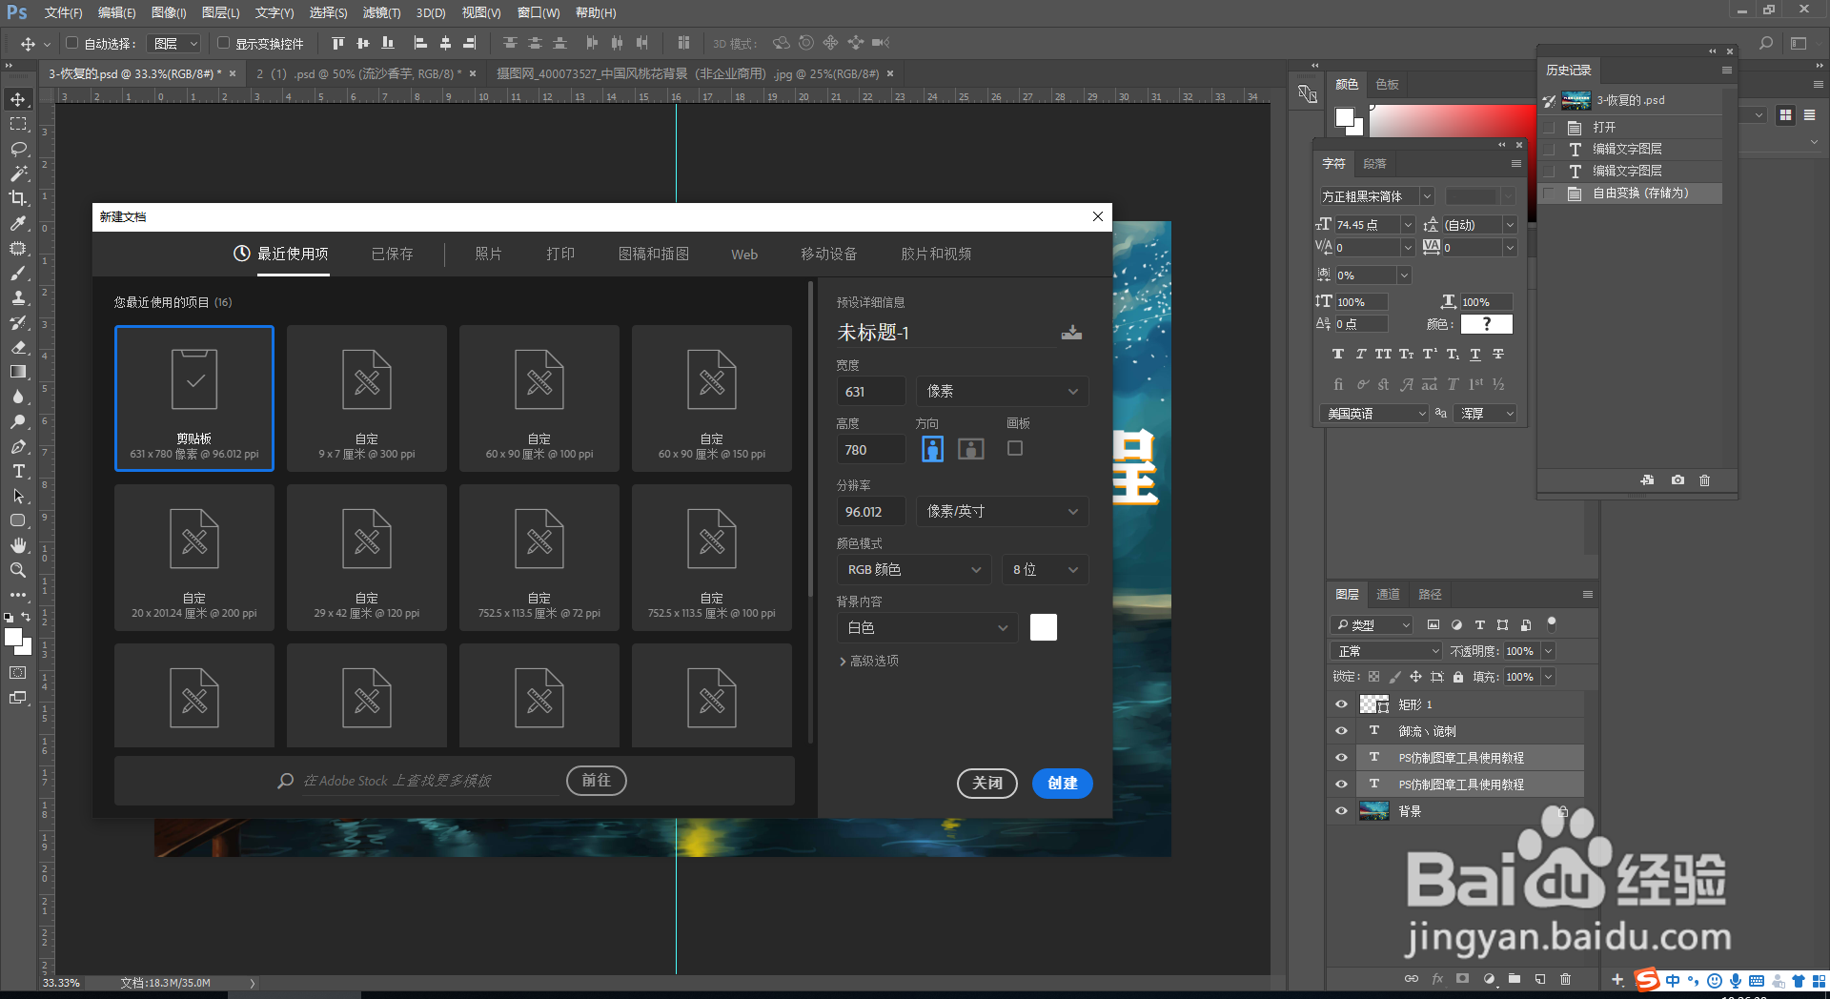Expand the 高级选项 section

click(868, 661)
